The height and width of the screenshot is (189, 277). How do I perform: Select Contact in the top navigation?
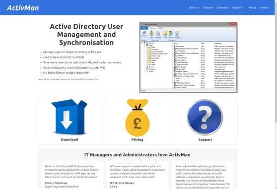click(x=264, y=7)
